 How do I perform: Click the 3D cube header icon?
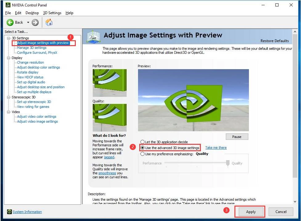tap(93, 36)
